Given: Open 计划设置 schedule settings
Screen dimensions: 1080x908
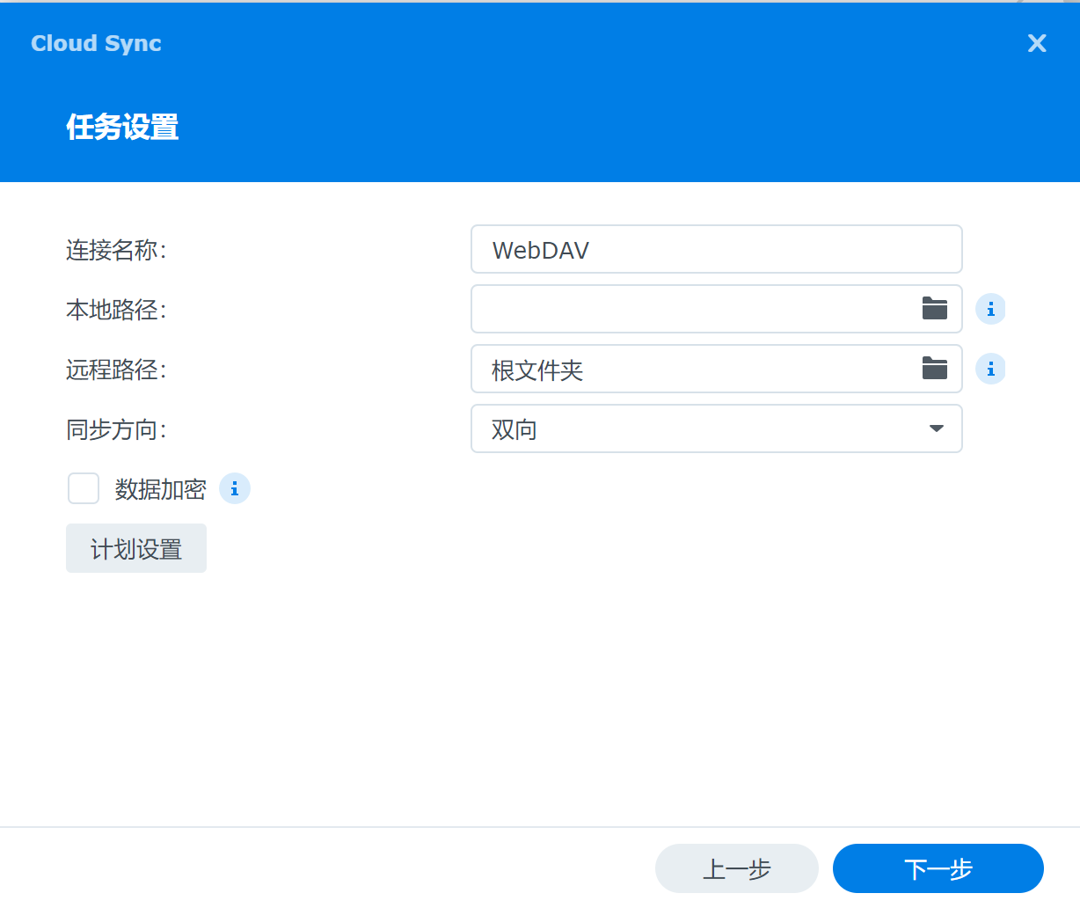Looking at the screenshot, I should pos(136,549).
